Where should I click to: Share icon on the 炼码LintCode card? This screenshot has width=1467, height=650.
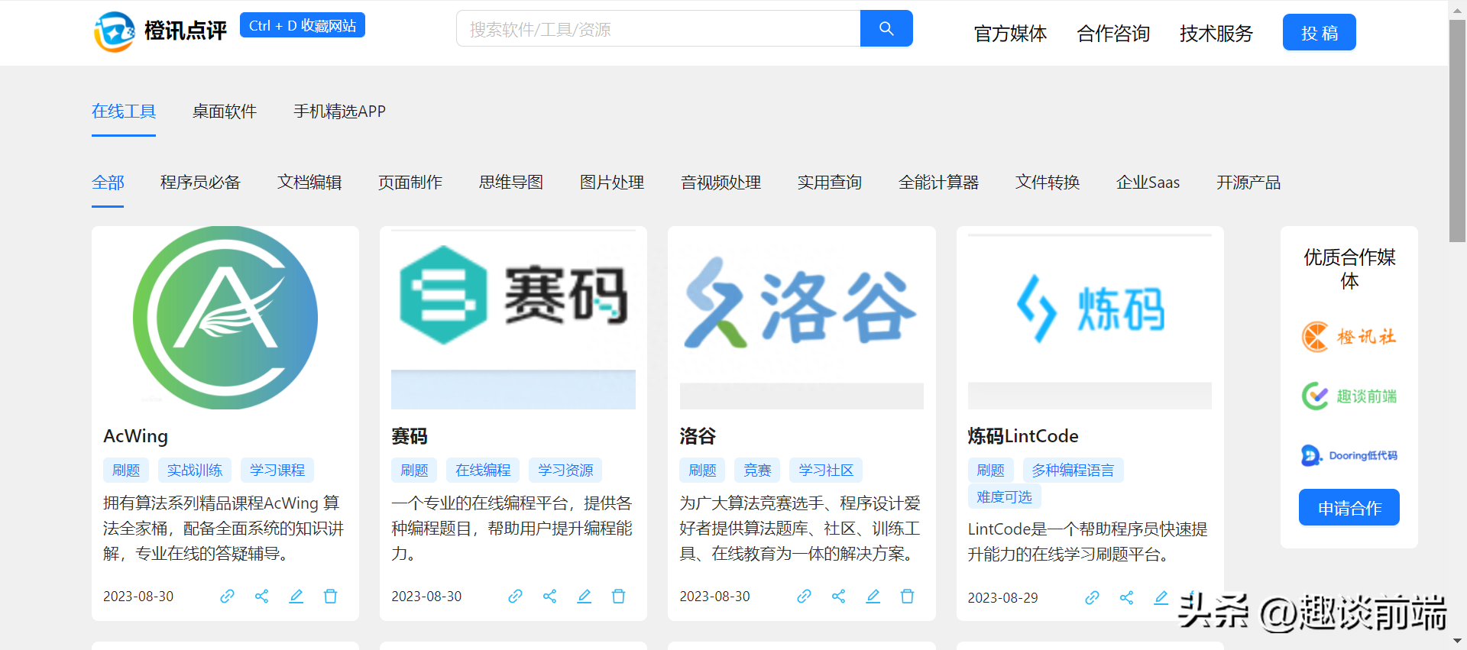click(1126, 597)
